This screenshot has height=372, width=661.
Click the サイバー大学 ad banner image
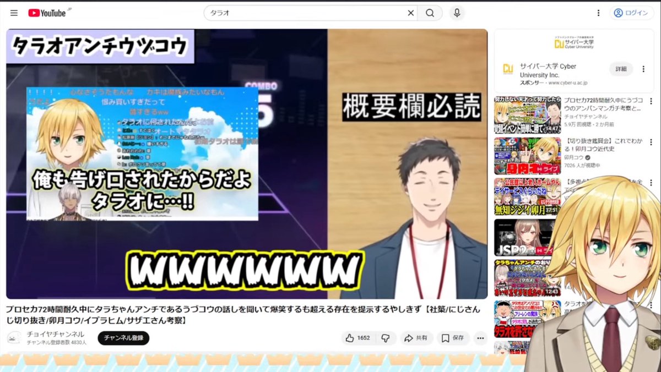click(x=573, y=43)
